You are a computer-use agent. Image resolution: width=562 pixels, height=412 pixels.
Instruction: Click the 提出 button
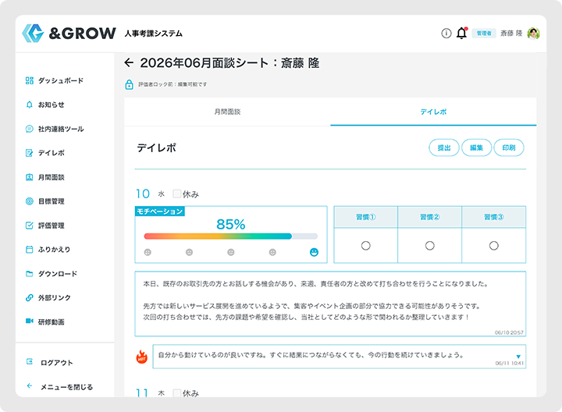pos(444,147)
